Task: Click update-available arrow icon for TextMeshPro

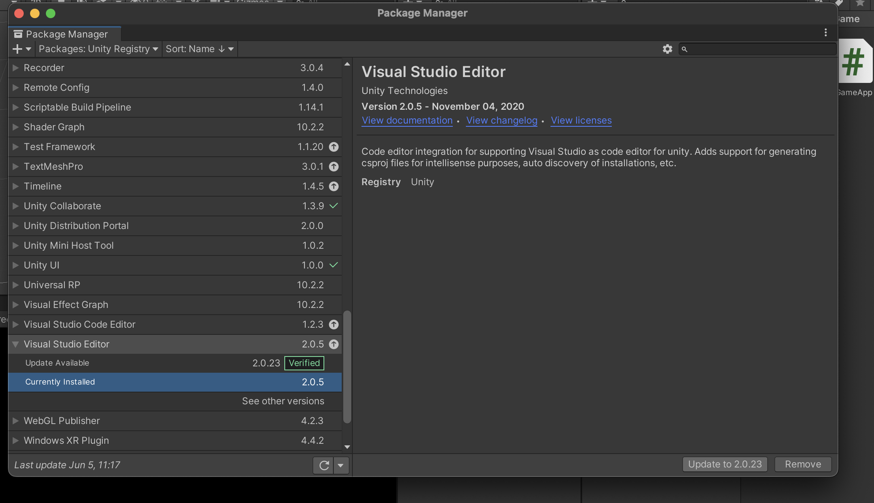Action: click(334, 167)
